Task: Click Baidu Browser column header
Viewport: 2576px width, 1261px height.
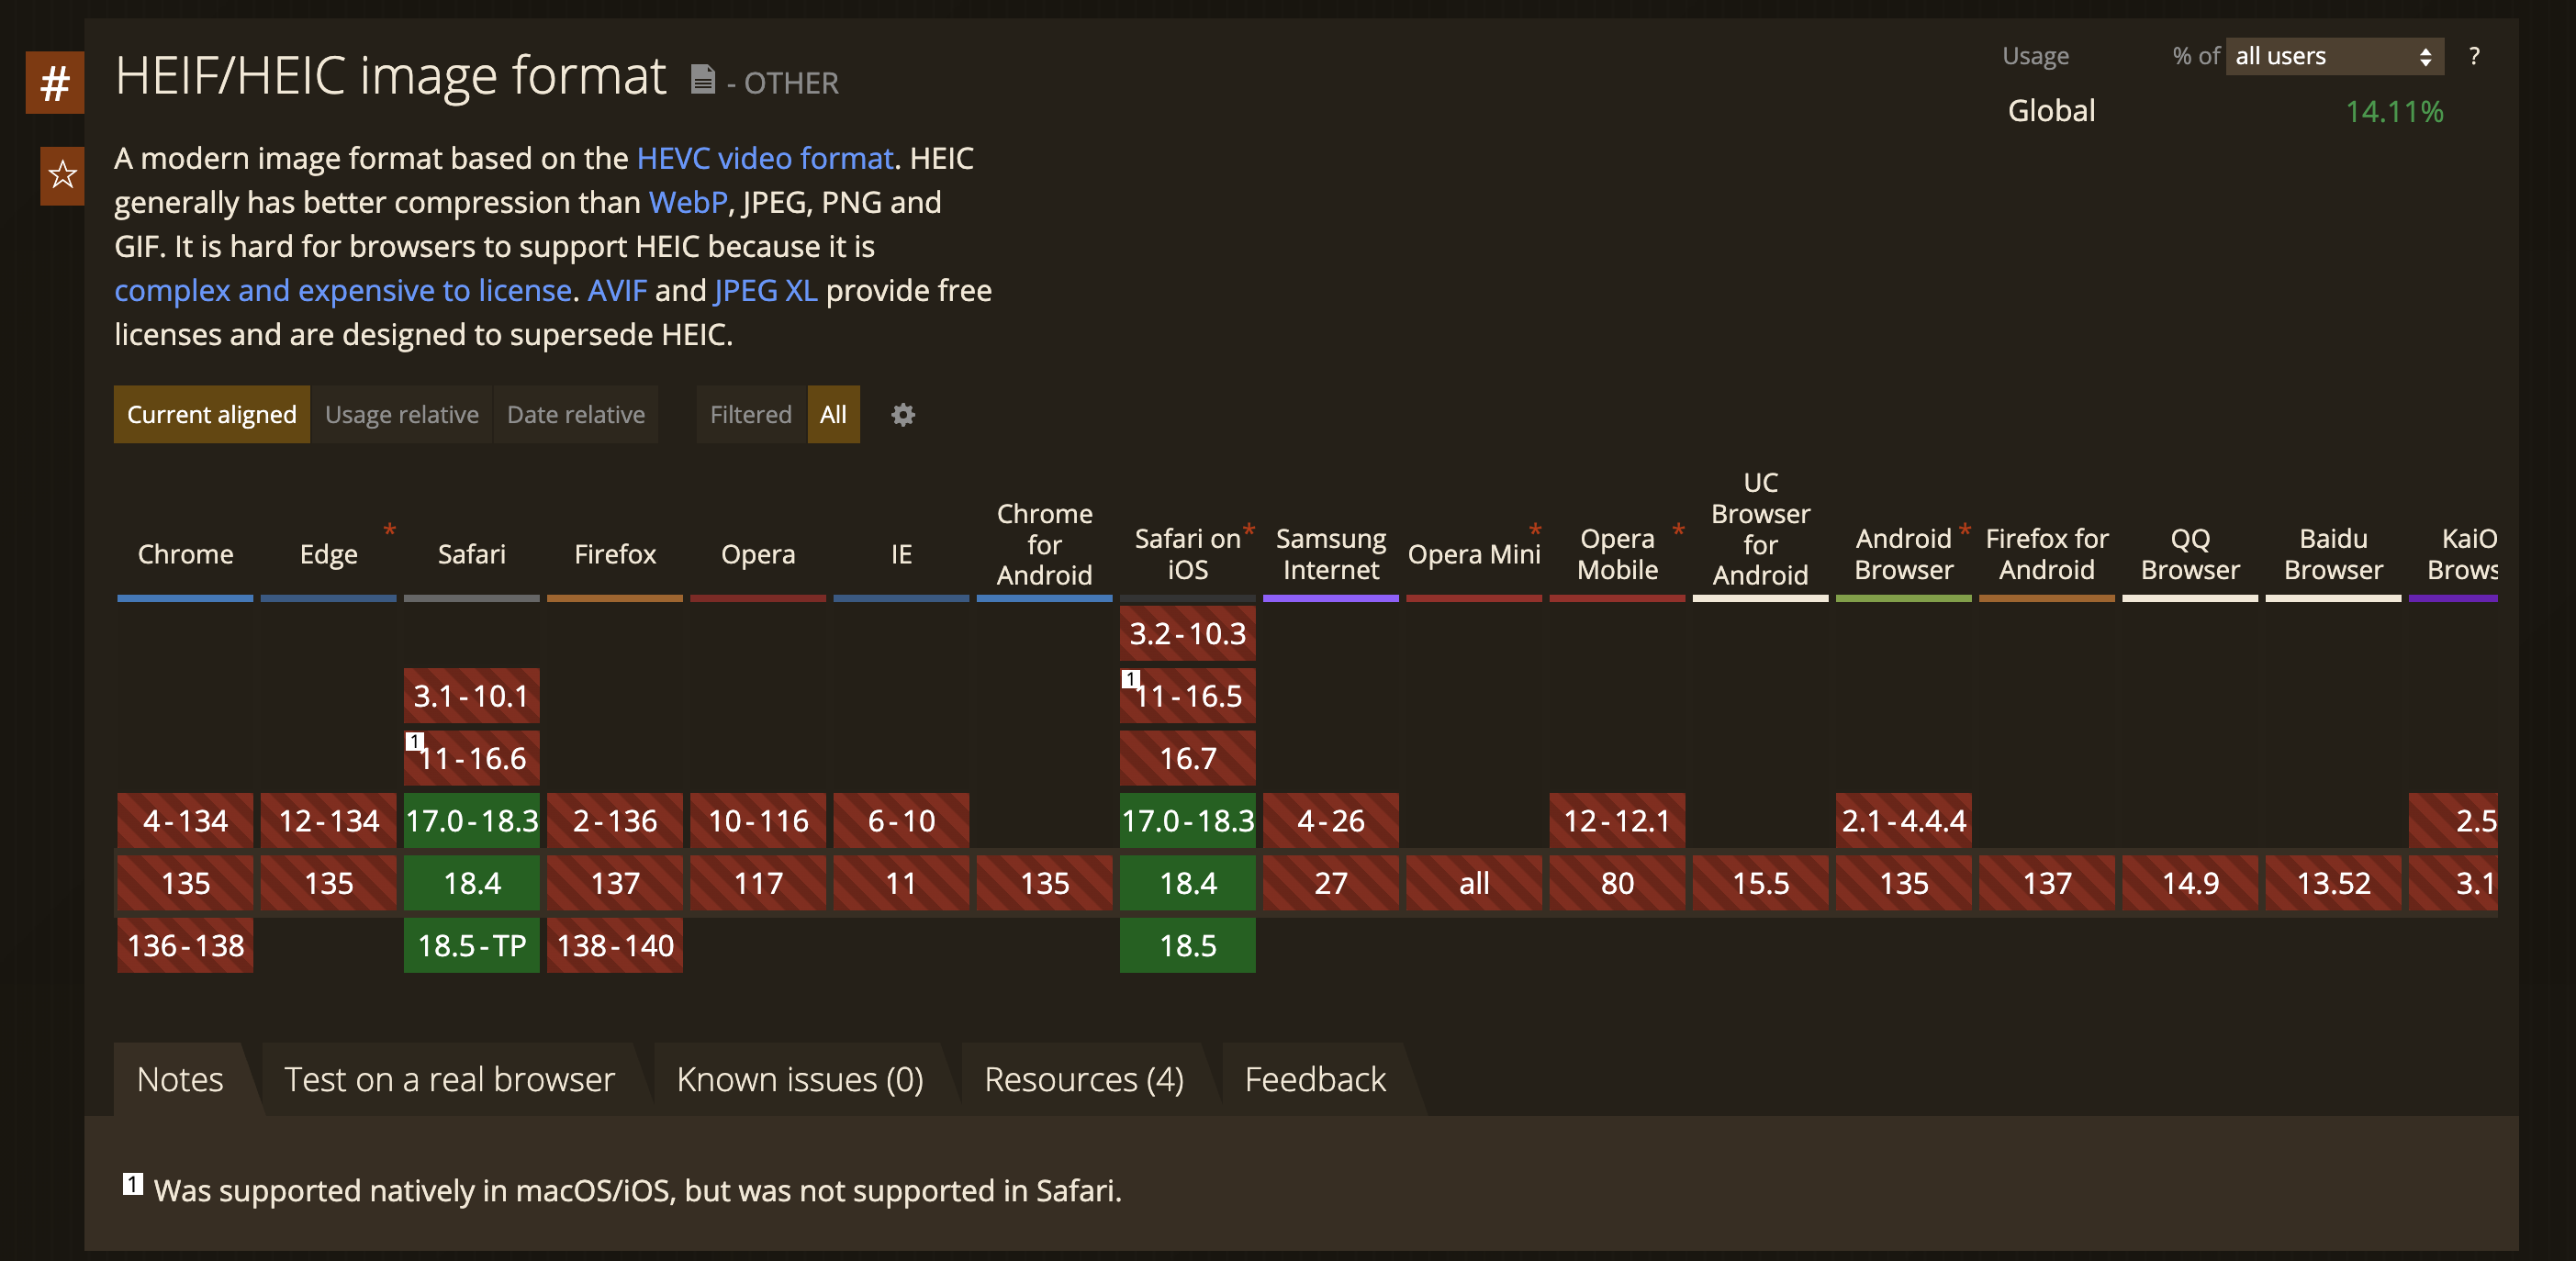Action: 2333,555
